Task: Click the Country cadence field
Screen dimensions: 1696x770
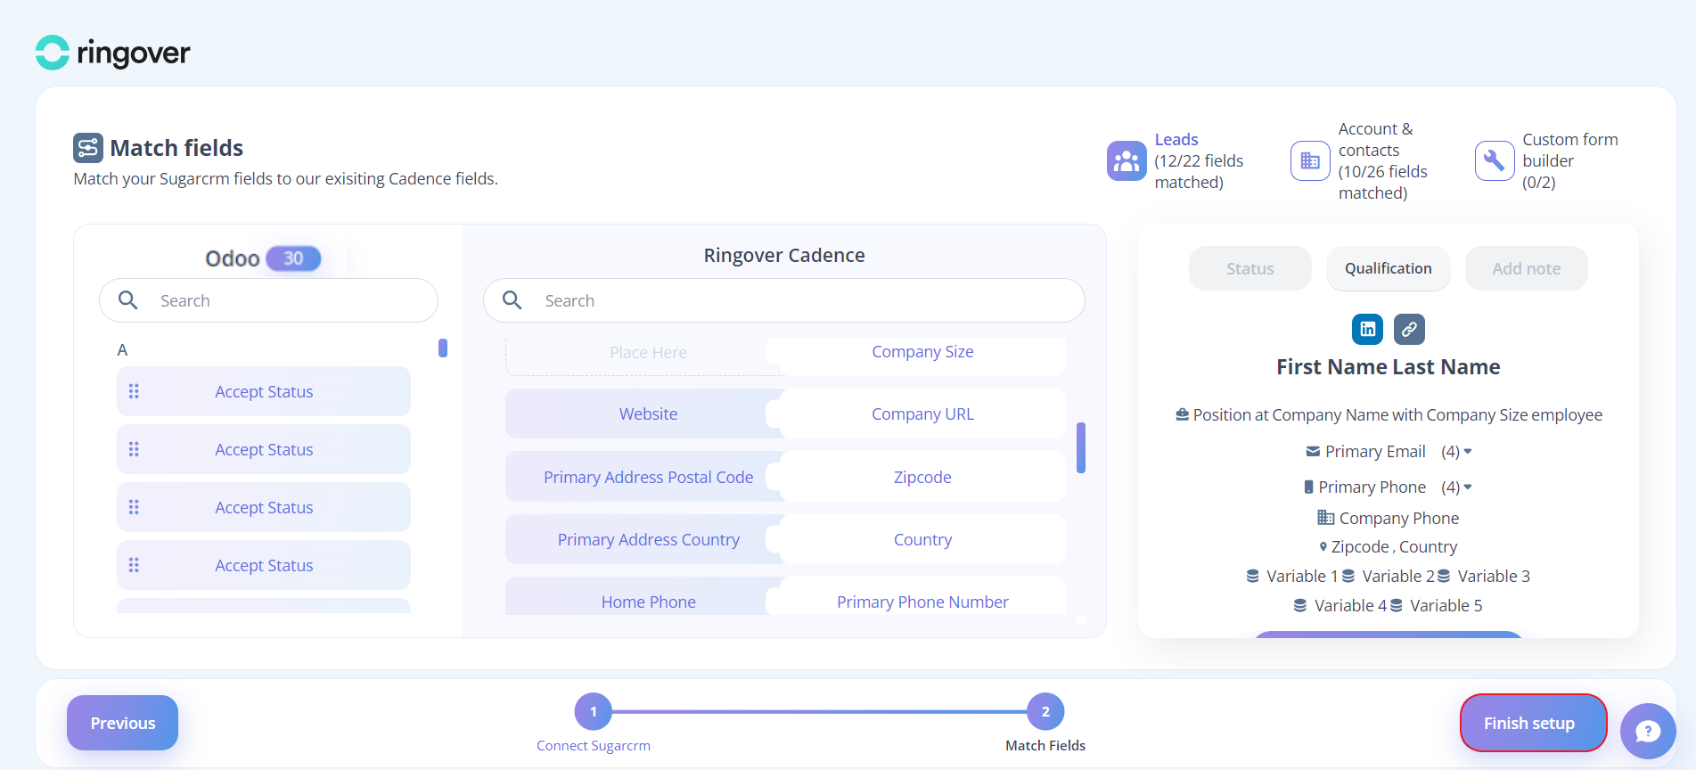Action: [x=922, y=540]
